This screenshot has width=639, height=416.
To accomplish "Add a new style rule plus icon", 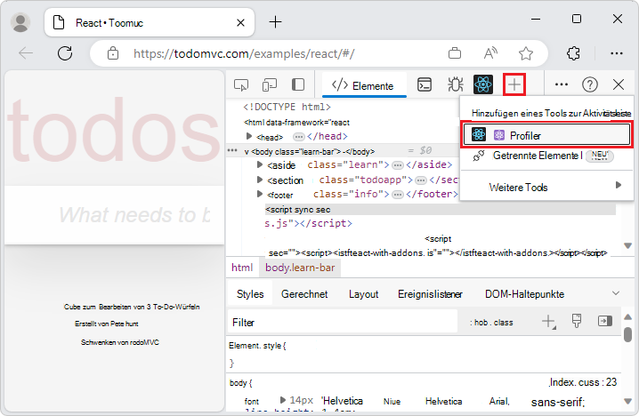I will click(x=548, y=322).
